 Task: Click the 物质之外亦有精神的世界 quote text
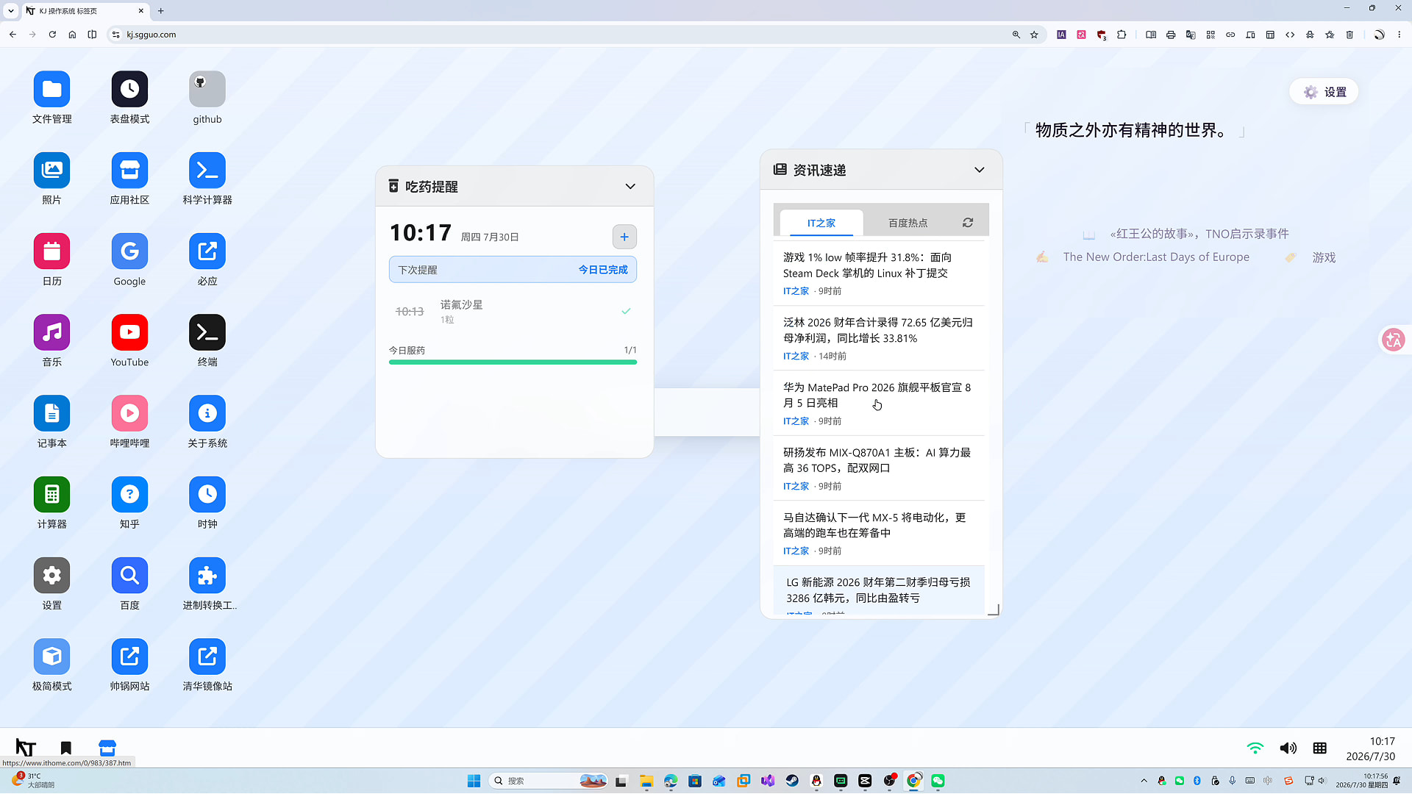[x=1133, y=131]
